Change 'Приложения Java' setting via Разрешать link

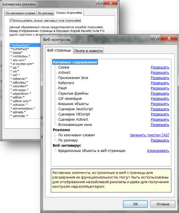(x=160, y=78)
